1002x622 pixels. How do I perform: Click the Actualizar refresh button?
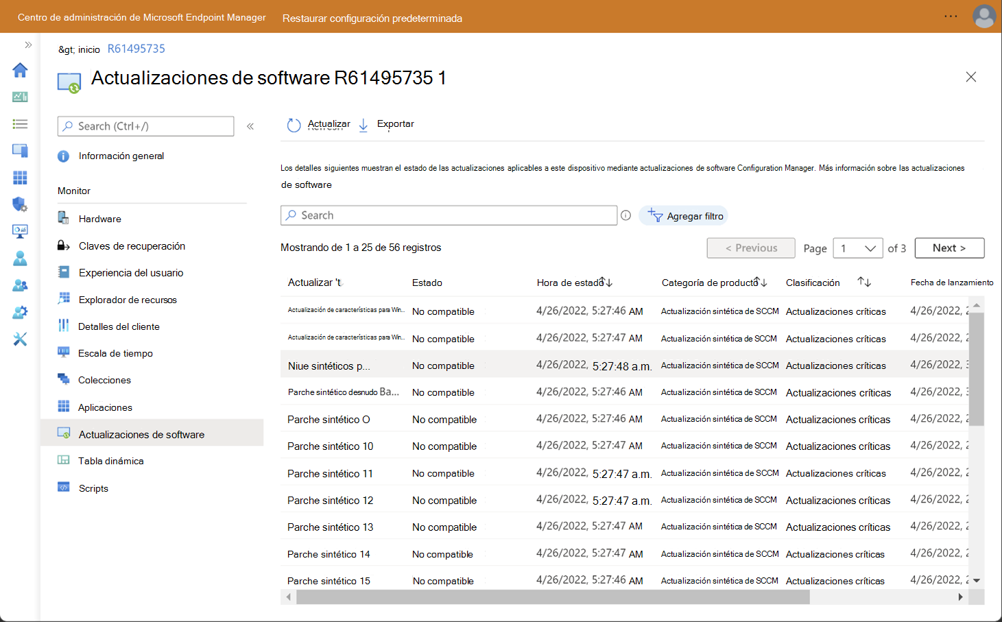[x=318, y=125]
